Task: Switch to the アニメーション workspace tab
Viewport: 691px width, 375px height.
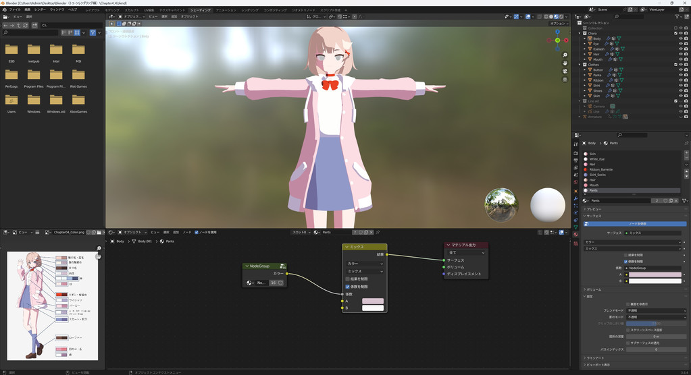Action: (226, 10)
